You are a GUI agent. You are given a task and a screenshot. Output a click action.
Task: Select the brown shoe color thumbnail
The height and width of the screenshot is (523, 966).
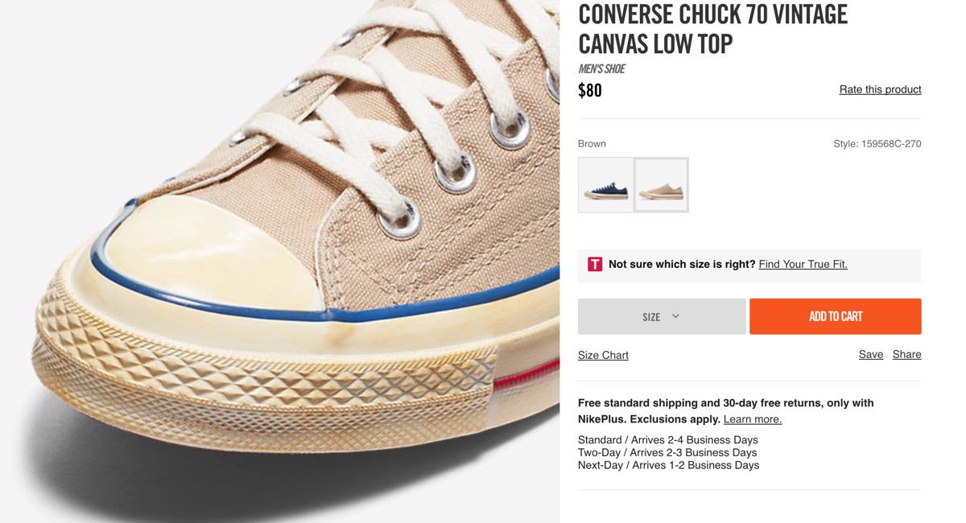(661, 185)
